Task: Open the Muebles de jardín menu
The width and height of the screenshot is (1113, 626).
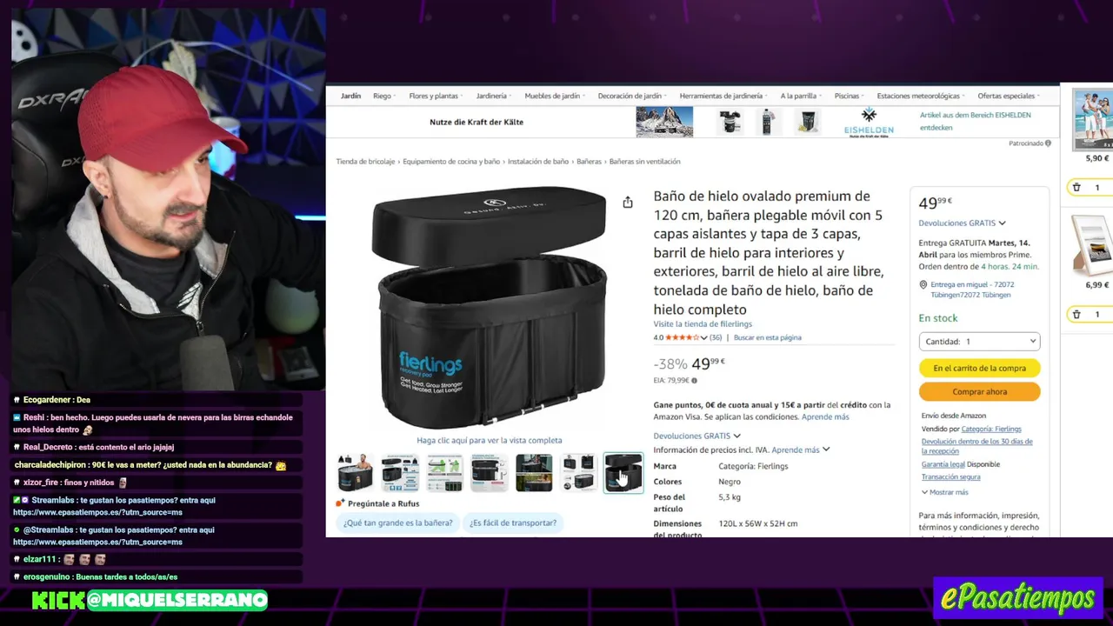Action: (555, 96)
